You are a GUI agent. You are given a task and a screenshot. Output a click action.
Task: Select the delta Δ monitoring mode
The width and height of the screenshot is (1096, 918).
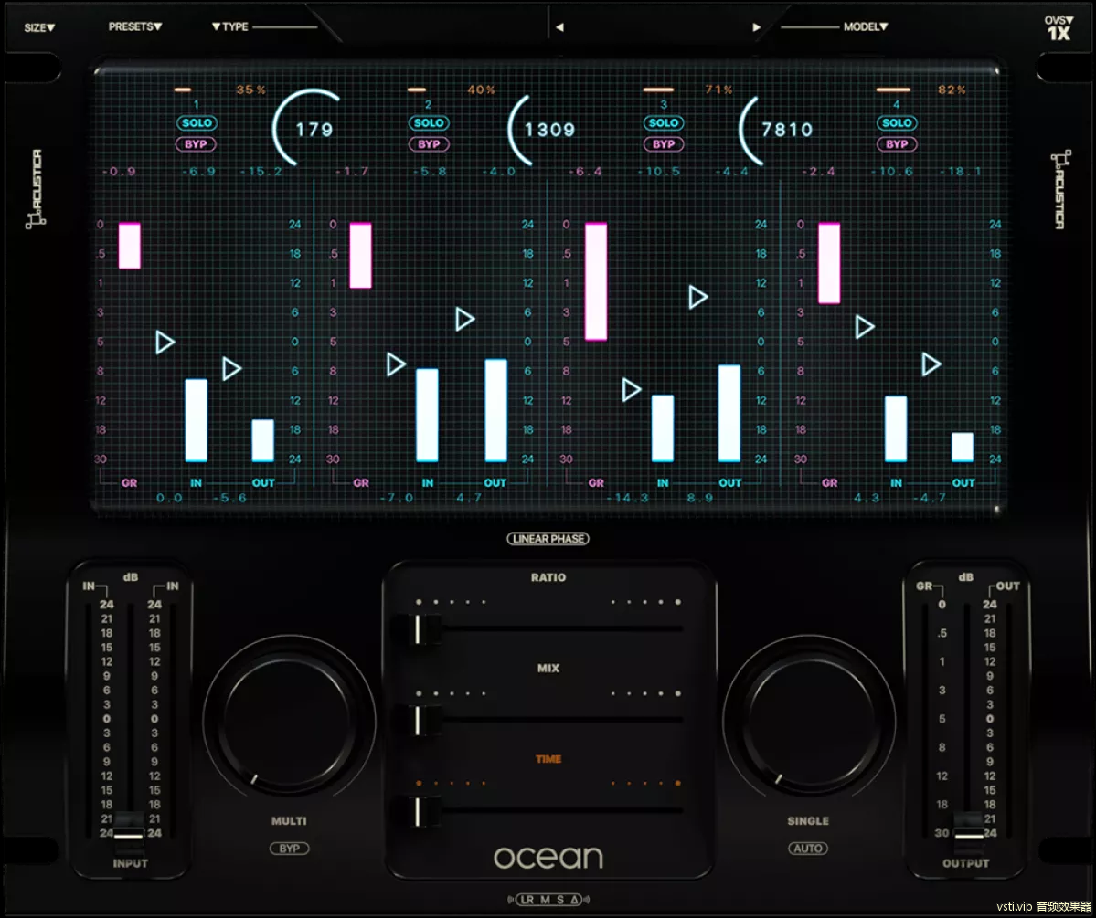pos(574,900)
